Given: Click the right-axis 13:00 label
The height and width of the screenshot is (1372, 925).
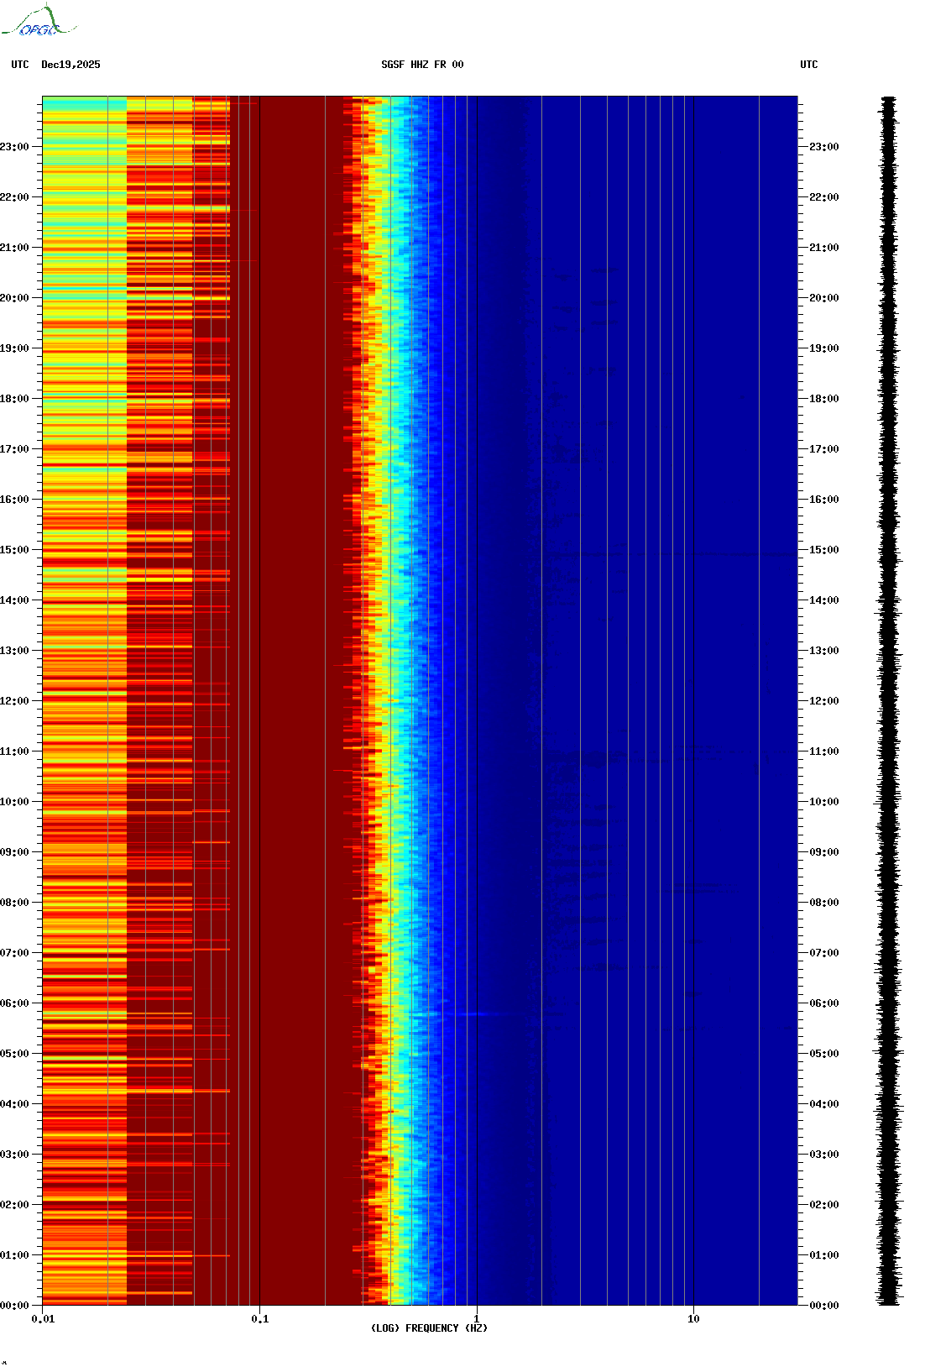Looking at the screenshot, I should pos(824,651).
